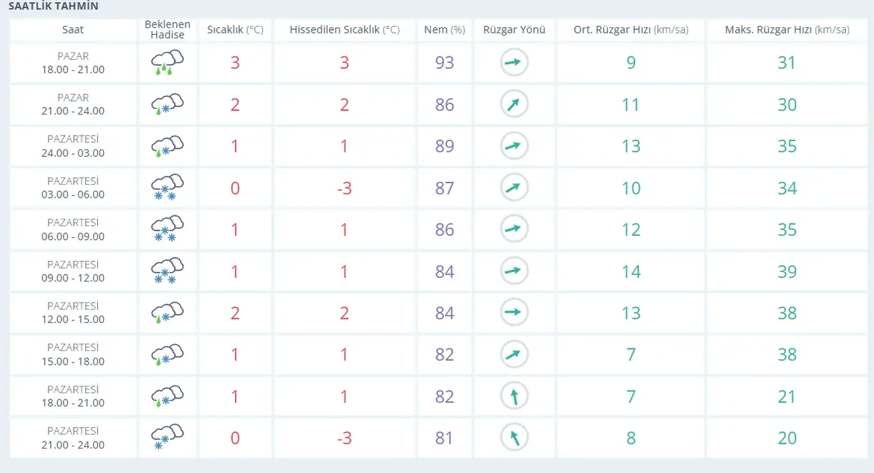Image resolution: width=874 pixels, height=473 pixels.
Task: Click the sleet icon for Pazar 21.00 - 24.00
Action: [x=167, y=104]
